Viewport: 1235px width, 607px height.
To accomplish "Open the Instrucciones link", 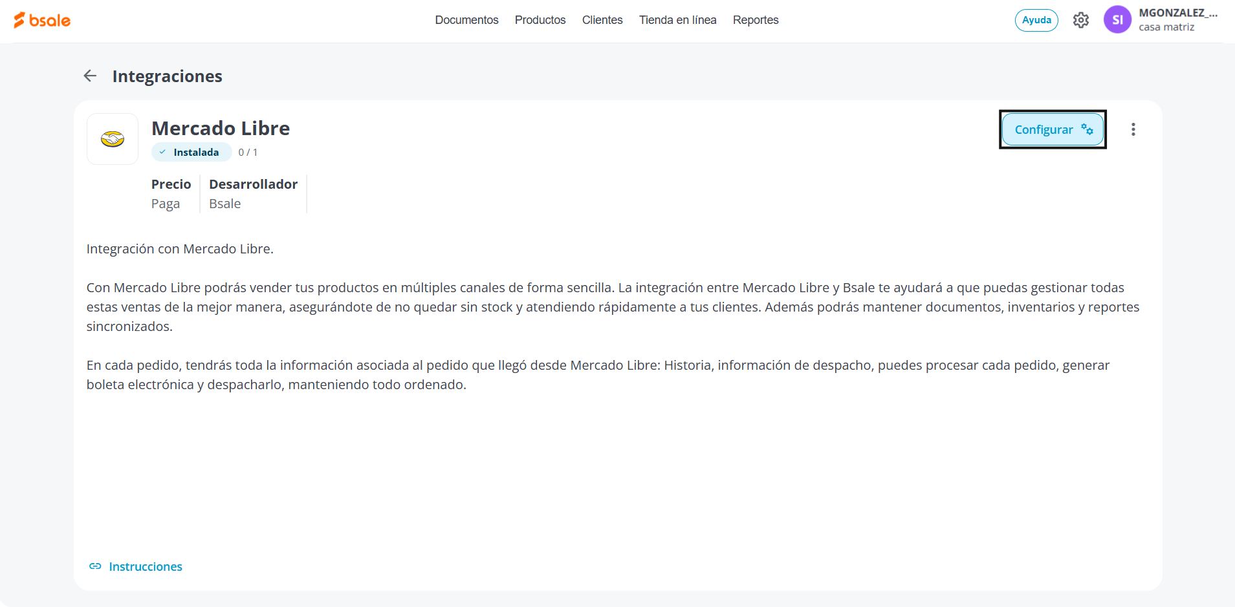I will (x=146, y=566).
